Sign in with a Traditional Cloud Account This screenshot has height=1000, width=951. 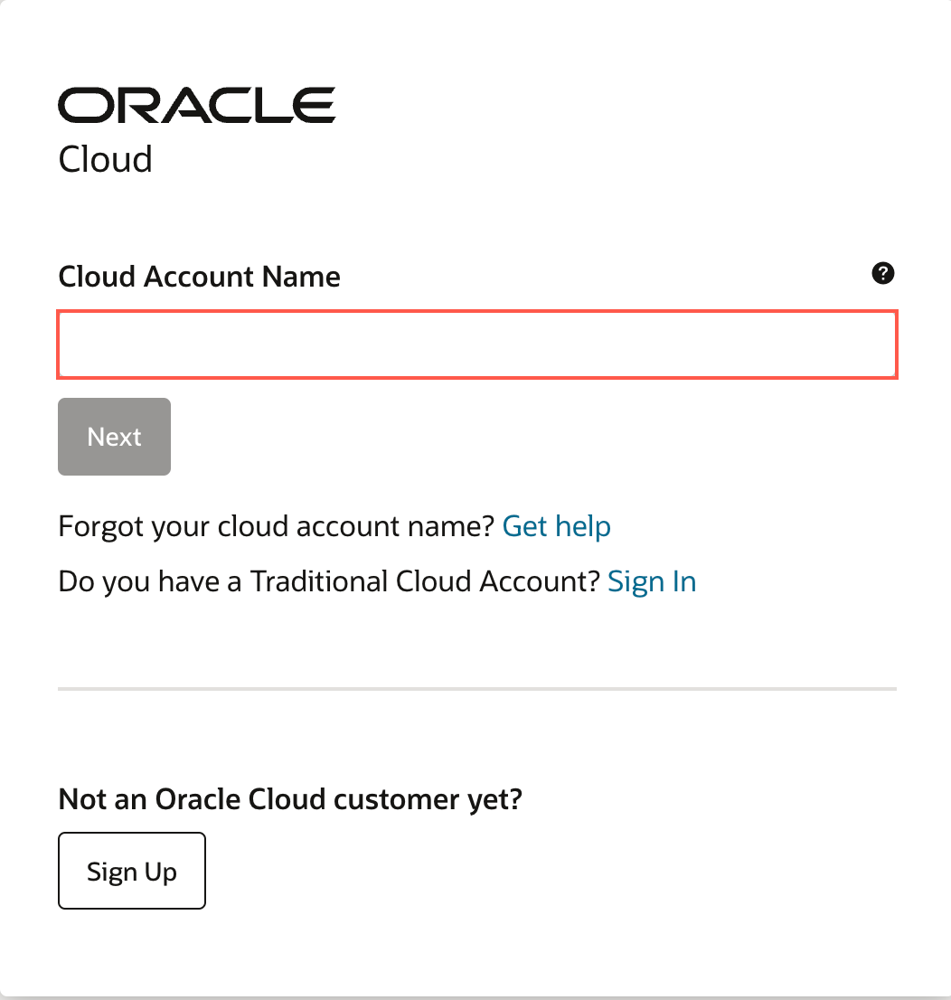pyautogui.click(x=652, y=580)
